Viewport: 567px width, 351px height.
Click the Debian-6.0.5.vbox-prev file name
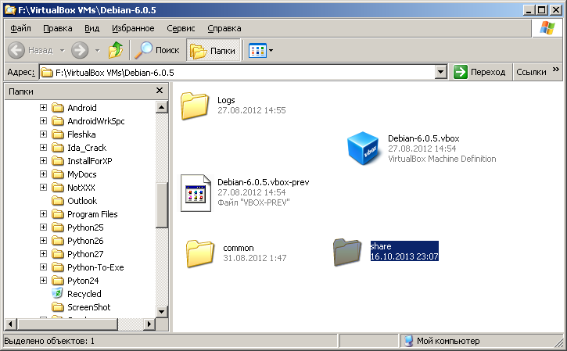tap(264, 182)
